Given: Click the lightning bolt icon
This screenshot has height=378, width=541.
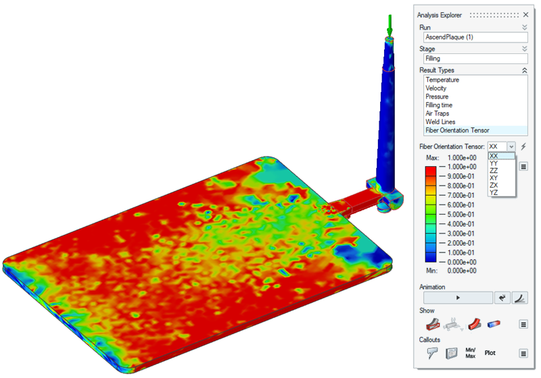Looking at the screenshot, I should 523,146.
